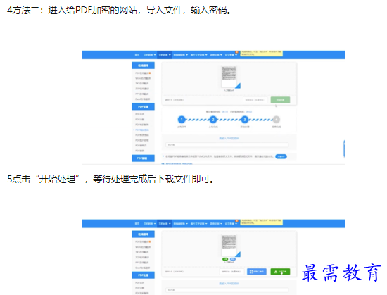Open 在线翻译 section header in lower screenshot sidebar

point(143,234)
